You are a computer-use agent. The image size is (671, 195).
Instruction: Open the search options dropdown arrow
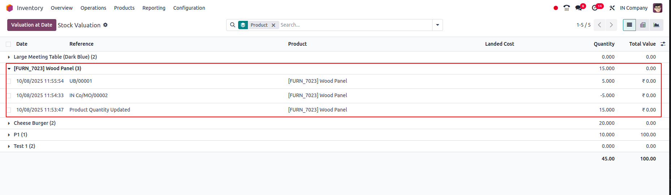click(x=437, y=25)
